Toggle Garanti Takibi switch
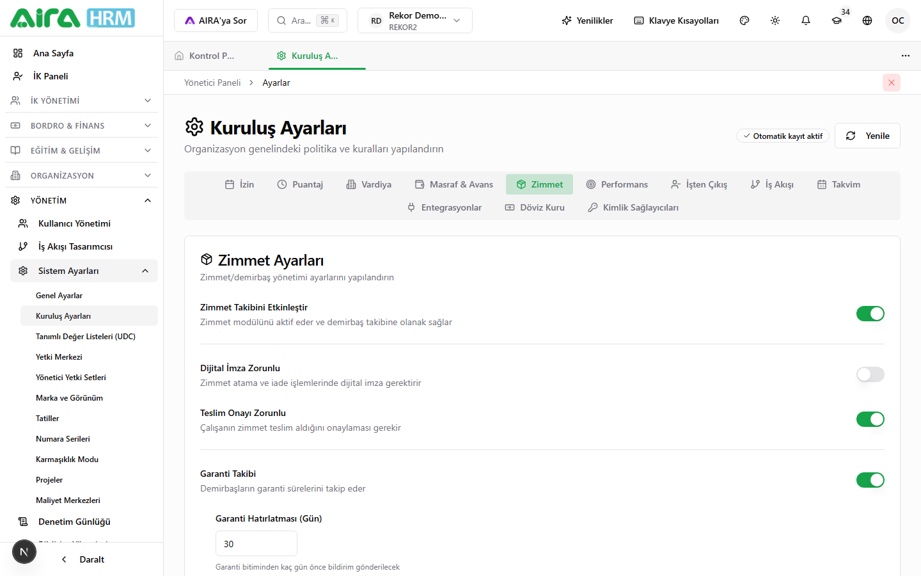The height and width of the screenshot is (576, 921). click(x=870, y=480)
